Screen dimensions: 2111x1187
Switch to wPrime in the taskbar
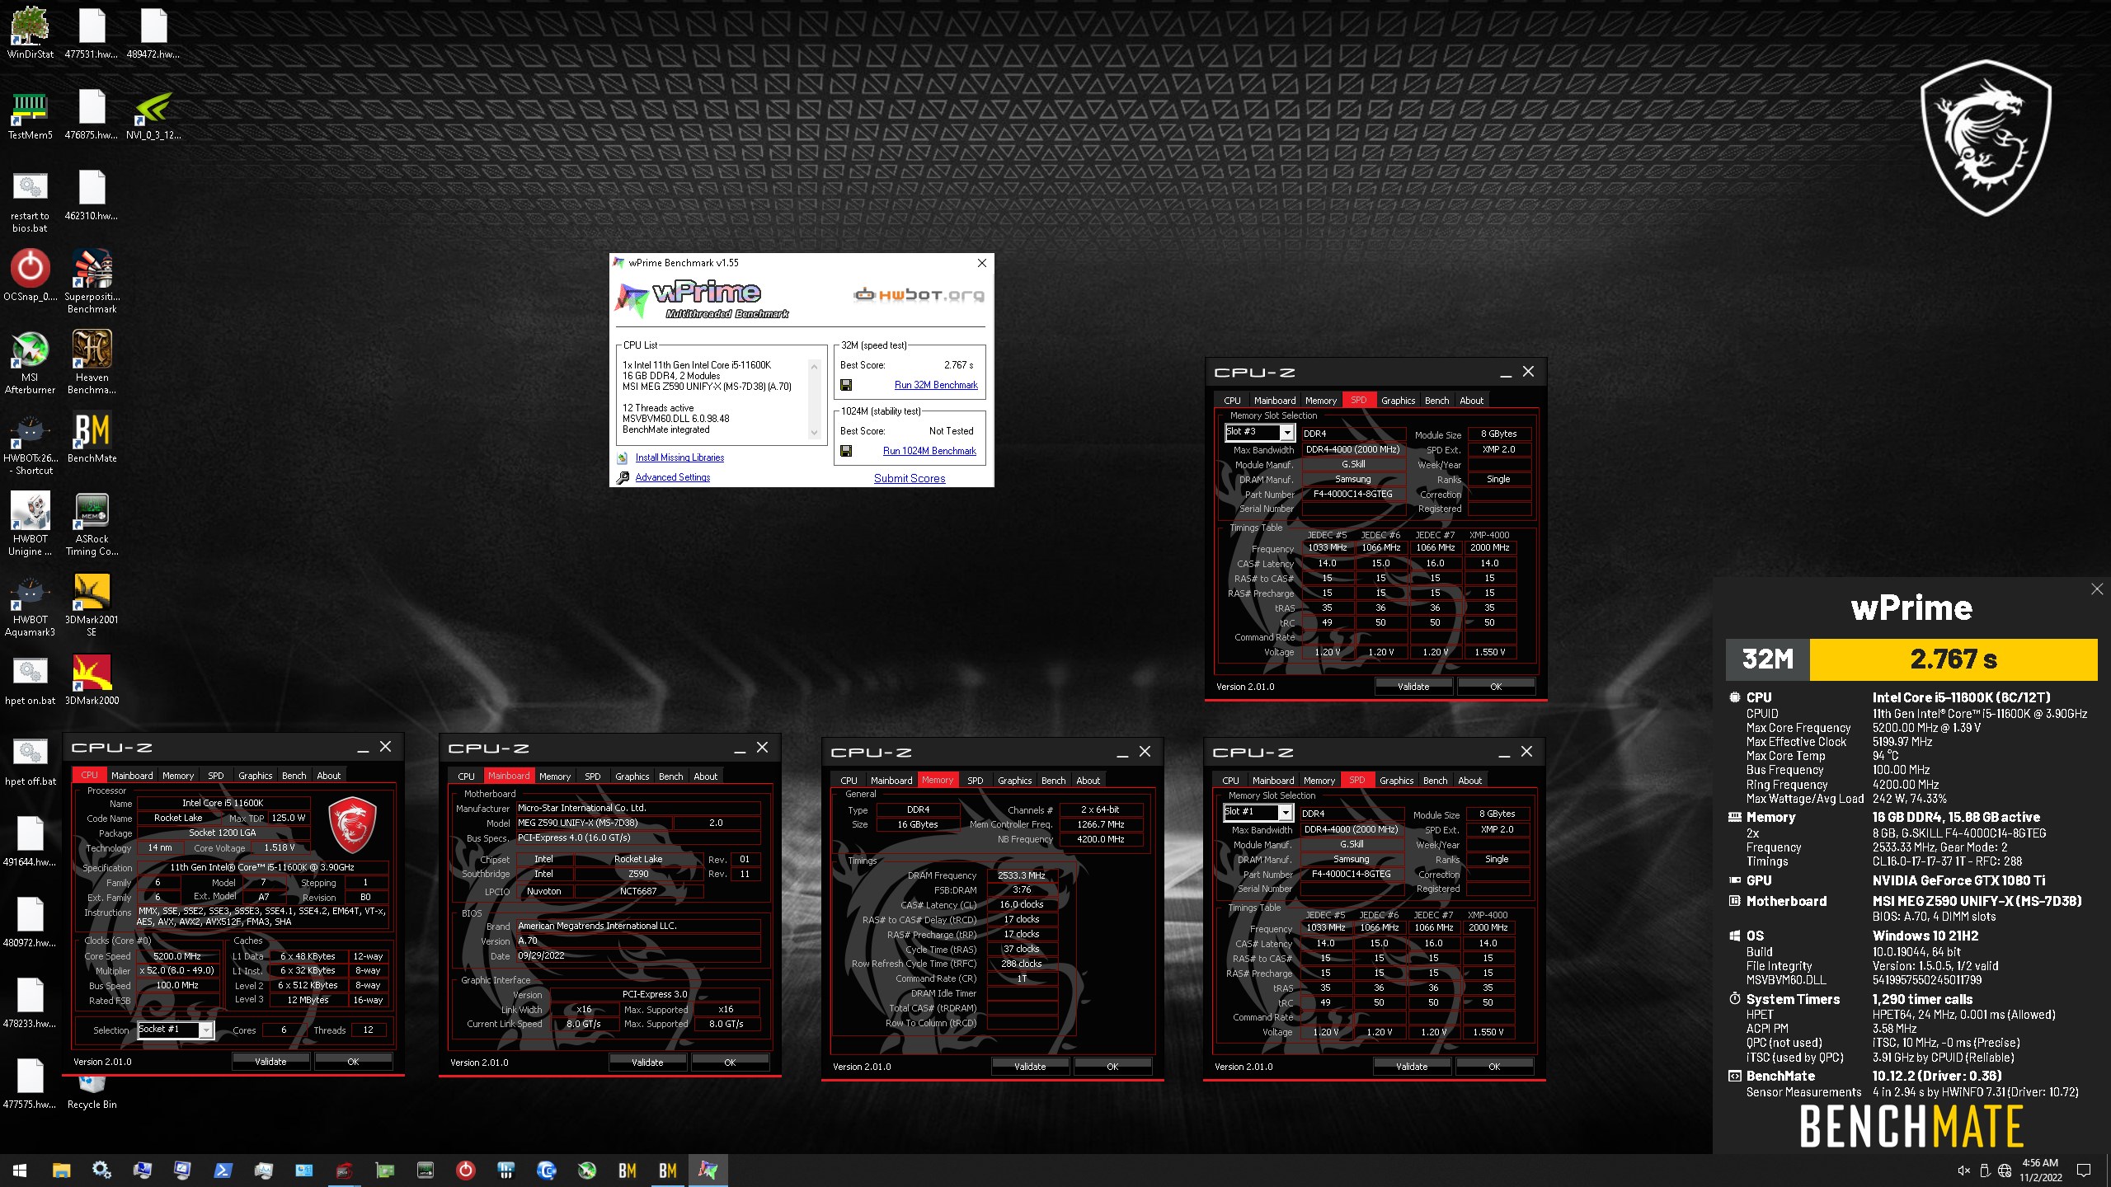pos(708,1170)
